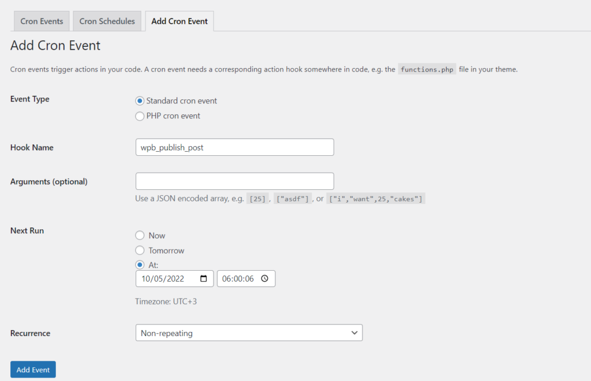The width and height of the screenshot is (591, 381).
Task: Click the 10/05/2022 date value
Action: point(163,278)
